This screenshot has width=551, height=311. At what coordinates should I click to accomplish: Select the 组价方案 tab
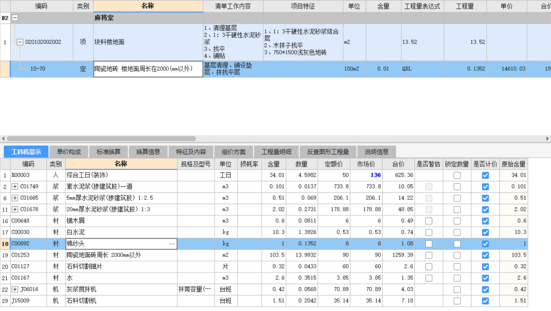pyautogui.click(x=234, y=152)
